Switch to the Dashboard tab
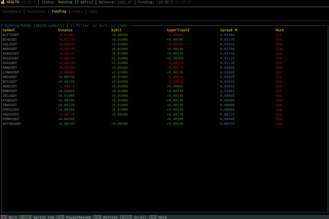The height and width of the screenshot is (219, 329). (12, 11)
